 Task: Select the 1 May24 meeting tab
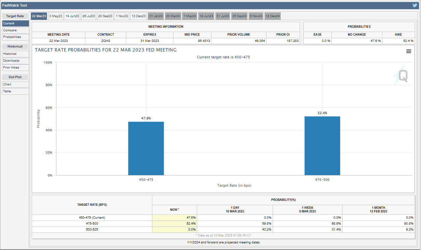190,16
